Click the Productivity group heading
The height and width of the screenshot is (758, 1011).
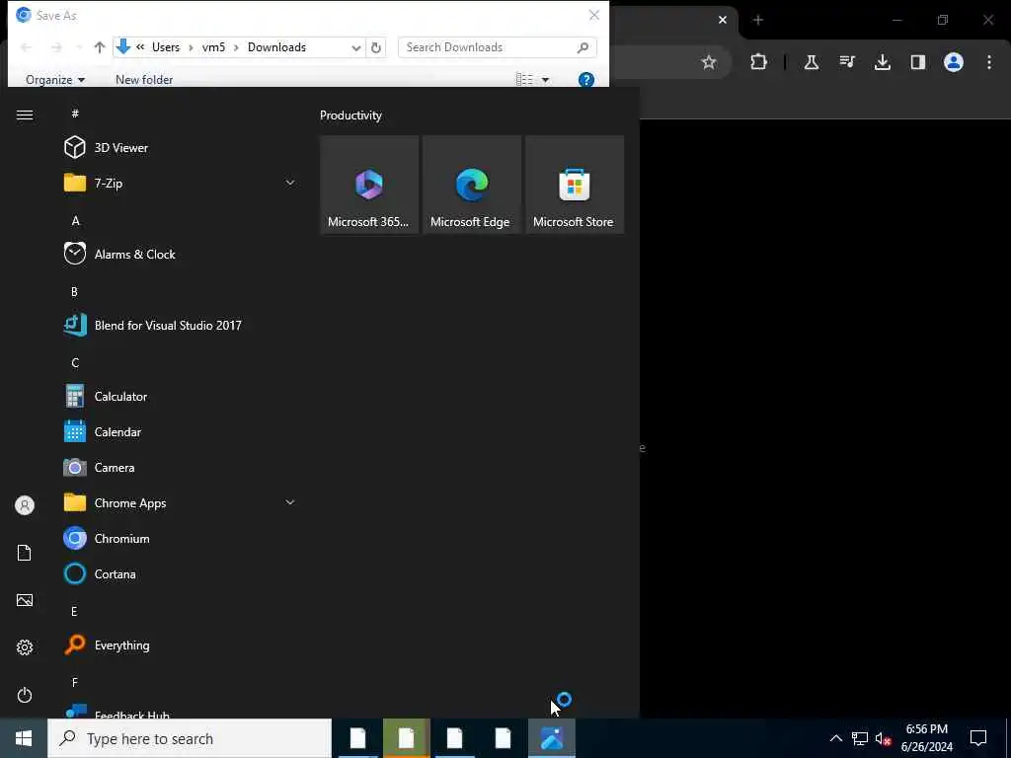[x=350, y=115]
